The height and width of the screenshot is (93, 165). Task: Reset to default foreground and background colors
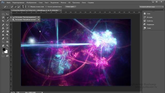pos(3,53)
